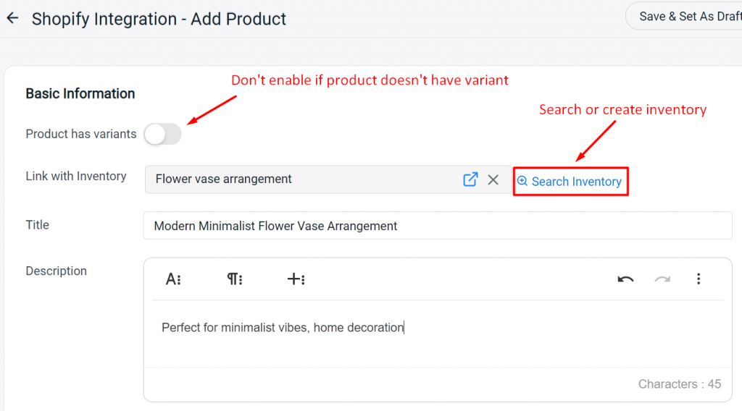The width and height of the screenshot is (742, 411).
Task: Open the insert (+) menu in editor
Action: point(296,279)
